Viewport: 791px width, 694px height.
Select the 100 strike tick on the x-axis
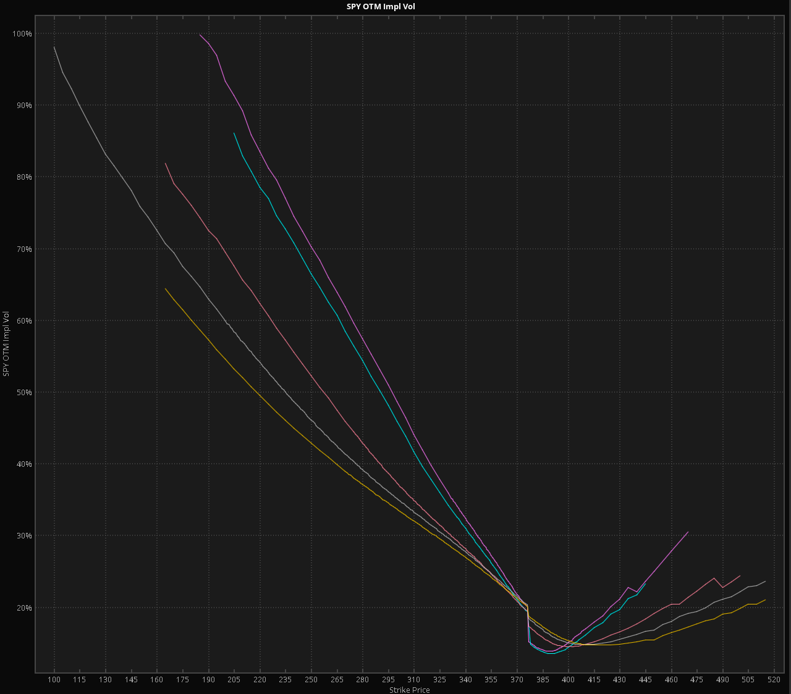coord(54,680)
